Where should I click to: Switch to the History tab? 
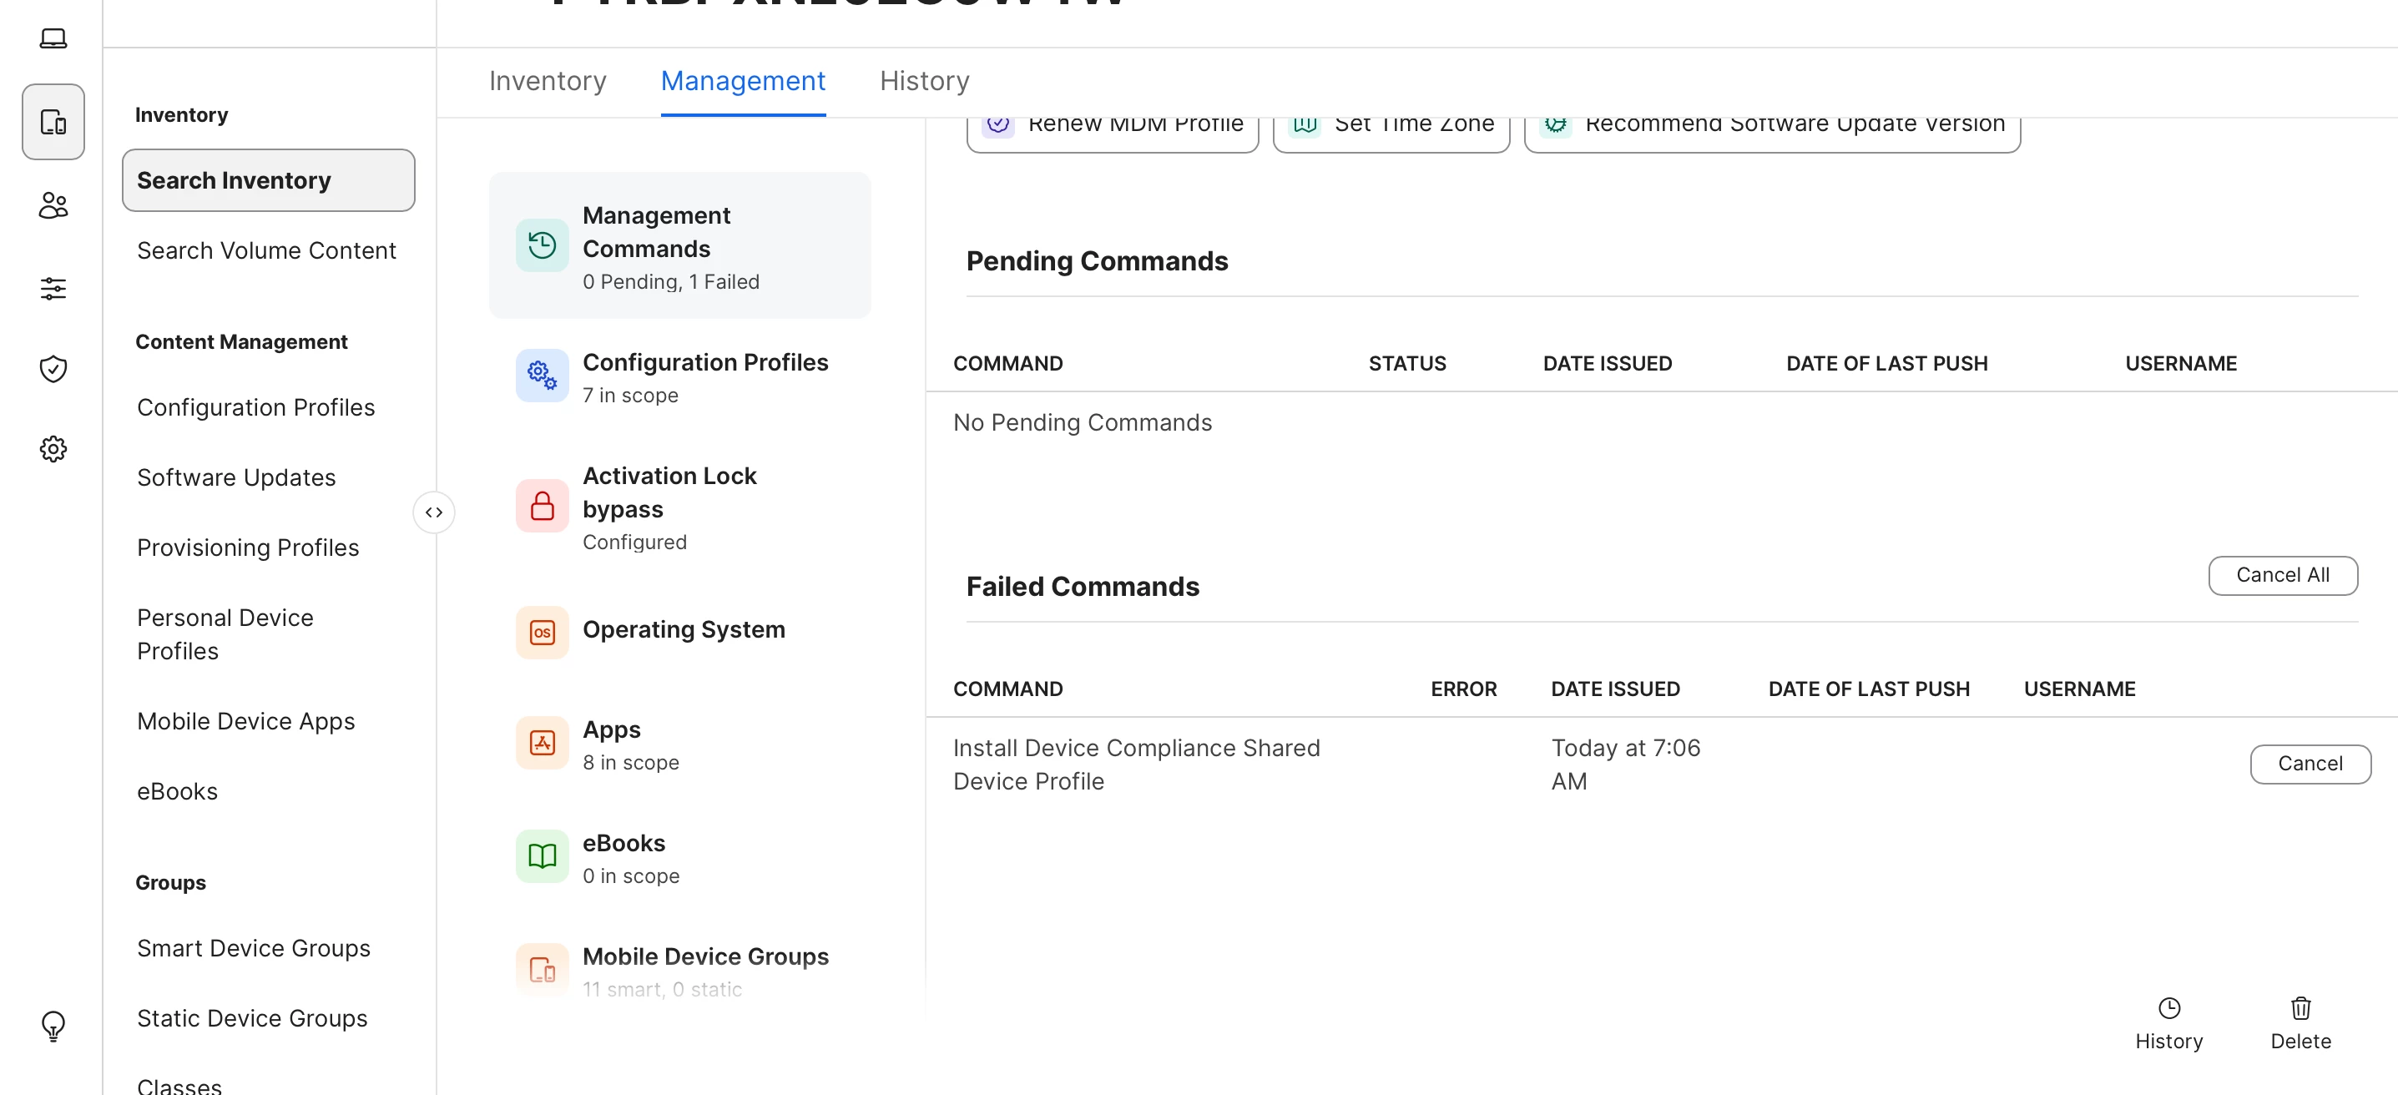pos(923,81)
